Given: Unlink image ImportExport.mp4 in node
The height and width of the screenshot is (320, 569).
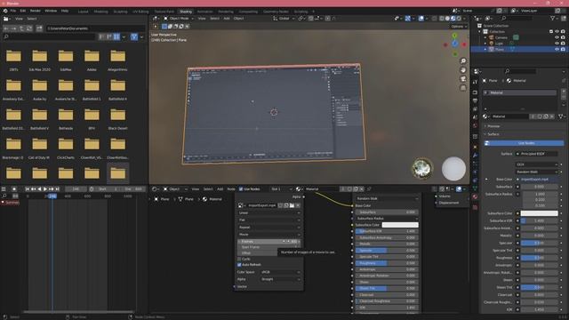Looking at the screenshot, I should tap(298, 205).
